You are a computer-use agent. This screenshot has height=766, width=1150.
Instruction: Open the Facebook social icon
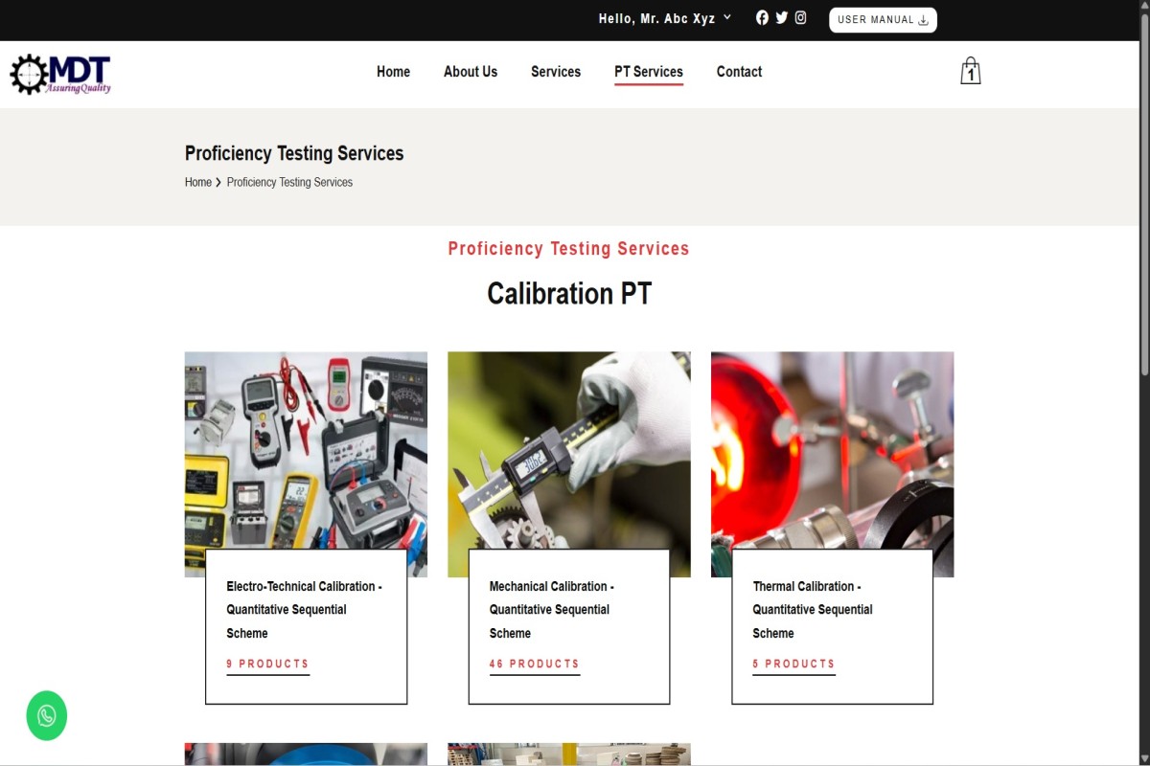762,17
